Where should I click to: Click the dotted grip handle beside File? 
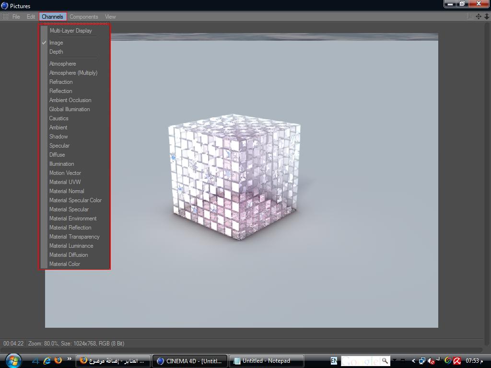5,17
